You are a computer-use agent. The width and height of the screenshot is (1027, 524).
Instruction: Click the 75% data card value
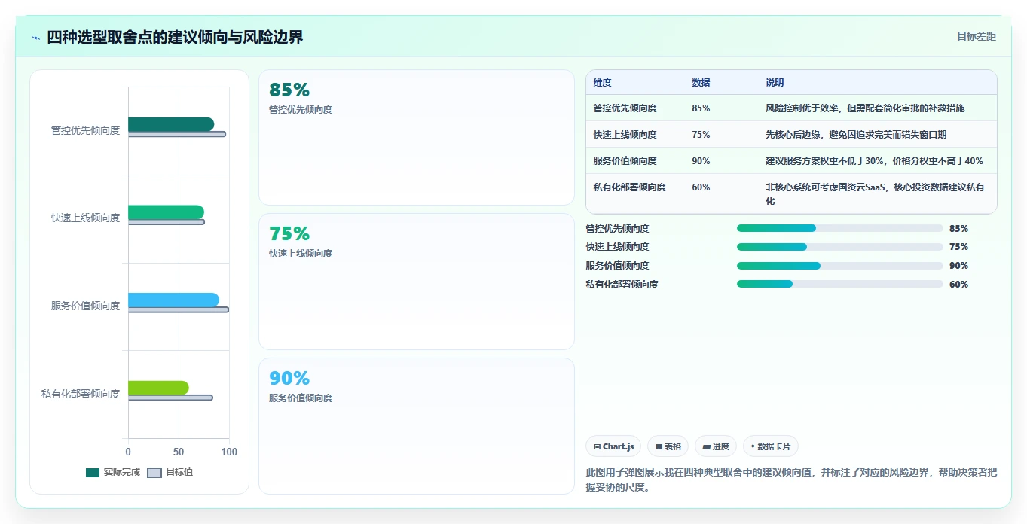[x=289, y=233]
